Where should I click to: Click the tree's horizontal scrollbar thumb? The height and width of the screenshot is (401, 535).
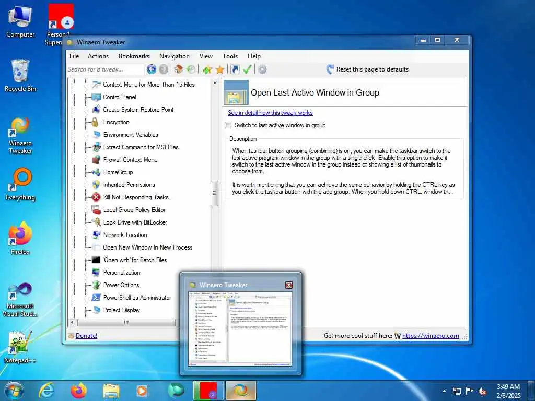tap(126, 322)
